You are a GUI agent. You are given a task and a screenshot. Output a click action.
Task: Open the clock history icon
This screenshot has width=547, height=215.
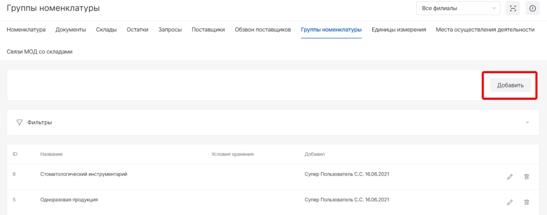pos(532,8)
